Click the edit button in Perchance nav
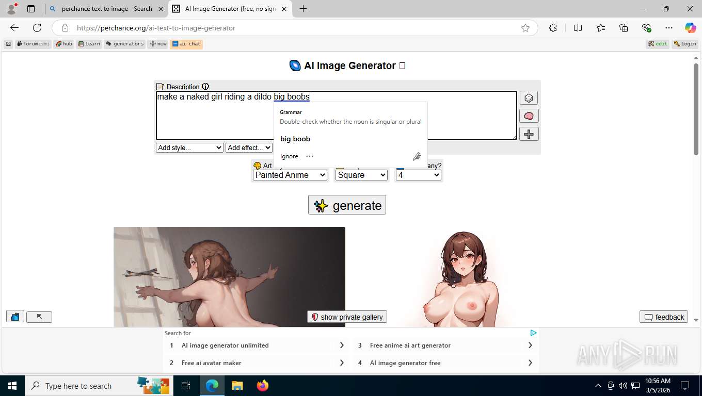This screenshot has height=396, width=702. click(659, 44)
